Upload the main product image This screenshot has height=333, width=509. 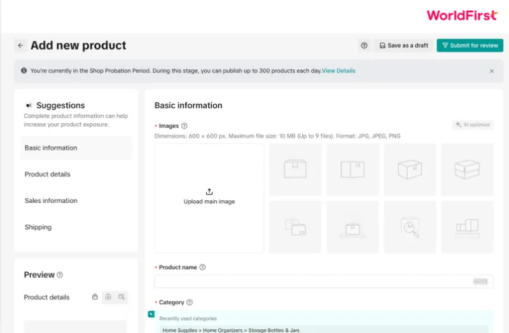209,198
